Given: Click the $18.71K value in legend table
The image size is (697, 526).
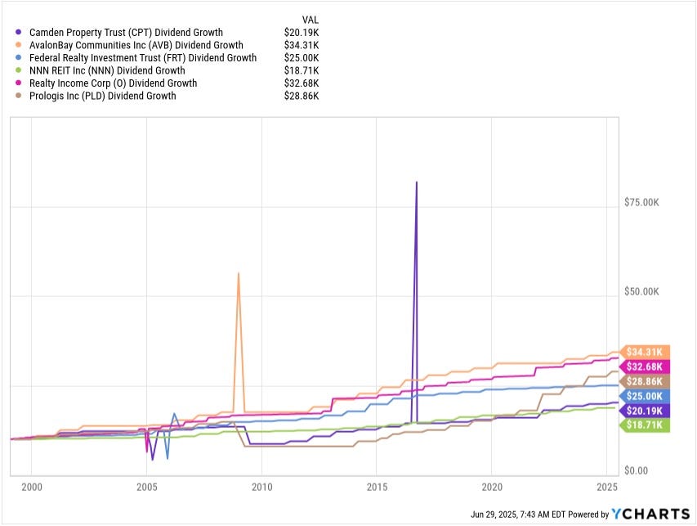Looking at the screenshot, I should [x=302, y=70].
